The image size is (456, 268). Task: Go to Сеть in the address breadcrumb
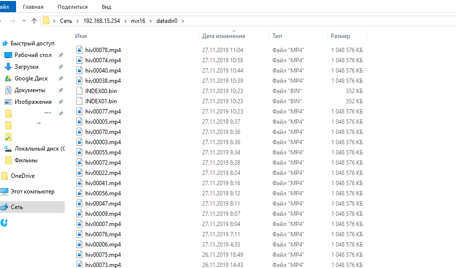click(66, 21)
